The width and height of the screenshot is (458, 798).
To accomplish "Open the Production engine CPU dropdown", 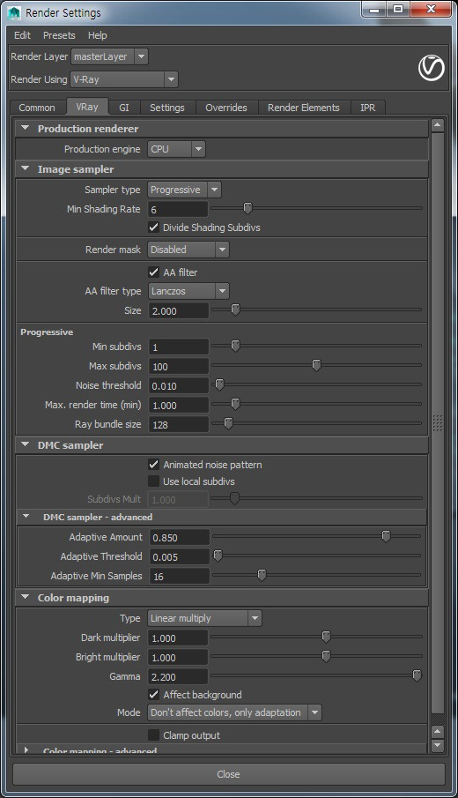I will (x=176, y=149).
